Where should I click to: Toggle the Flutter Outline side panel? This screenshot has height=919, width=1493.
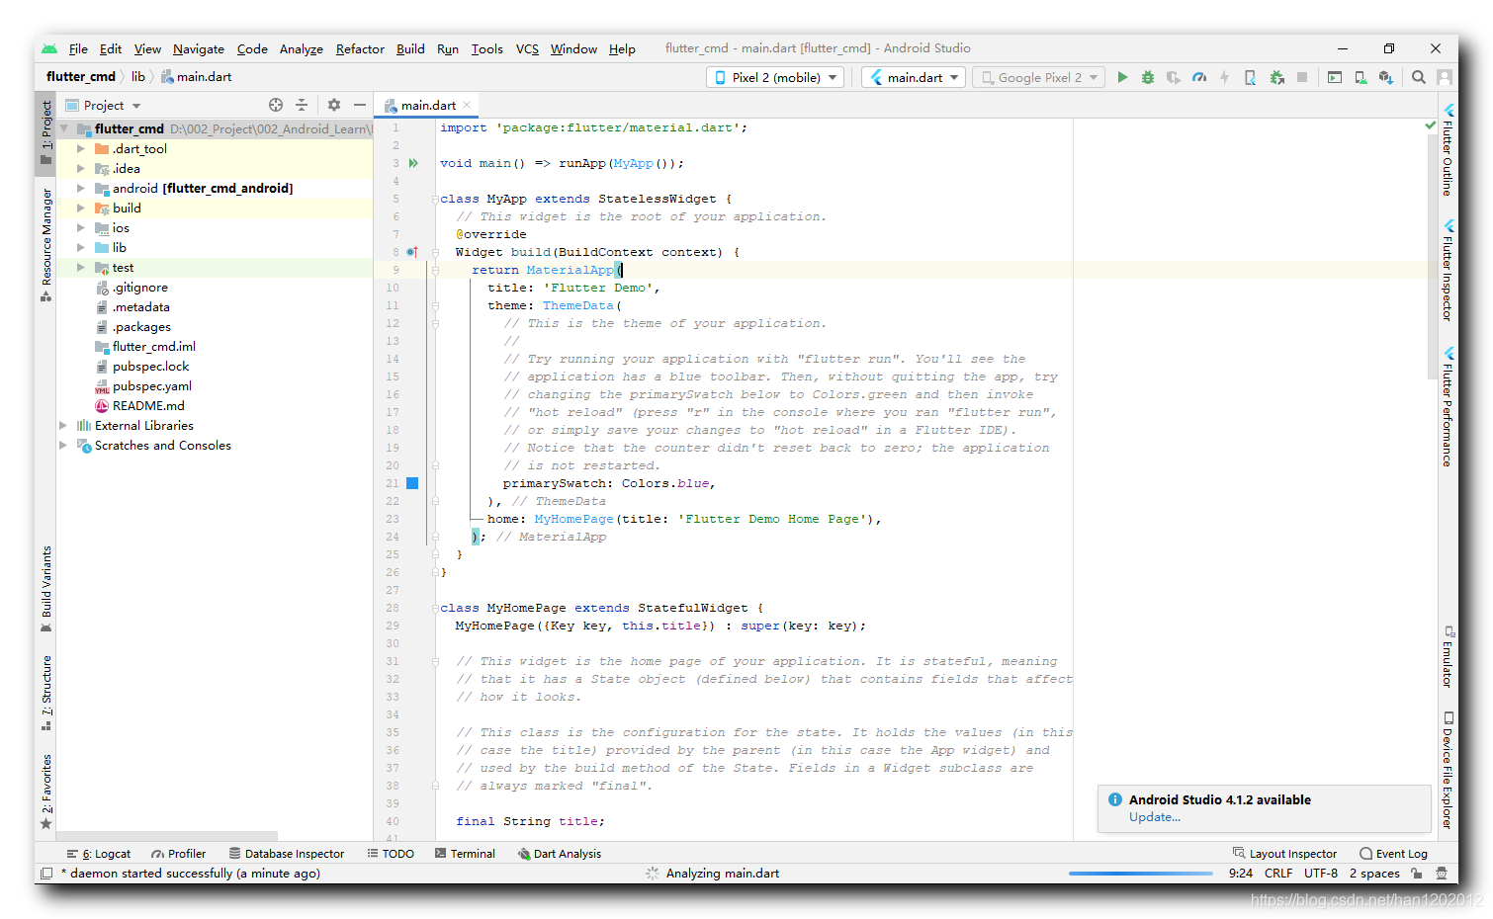[x=1448, y=150]
